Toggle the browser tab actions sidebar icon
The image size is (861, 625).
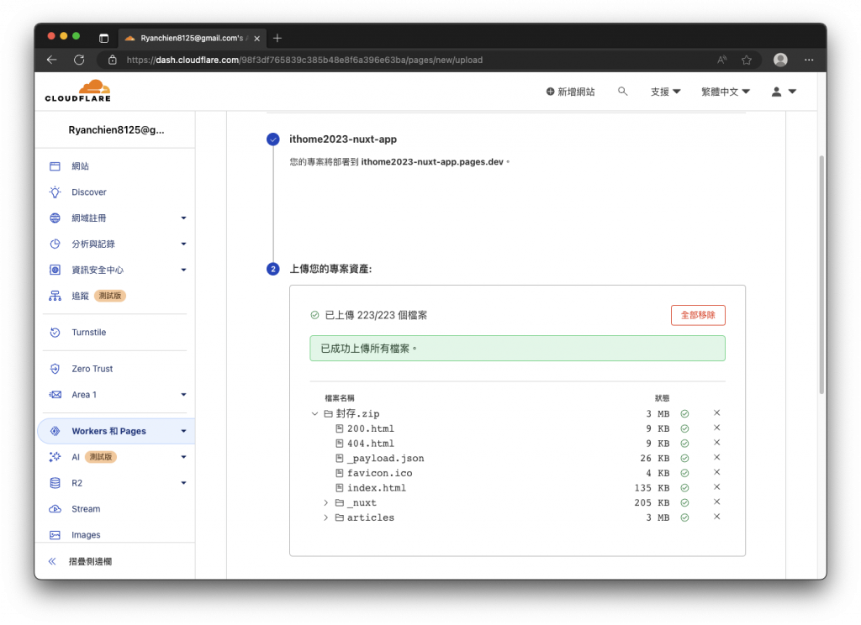[x=103, y=38]
